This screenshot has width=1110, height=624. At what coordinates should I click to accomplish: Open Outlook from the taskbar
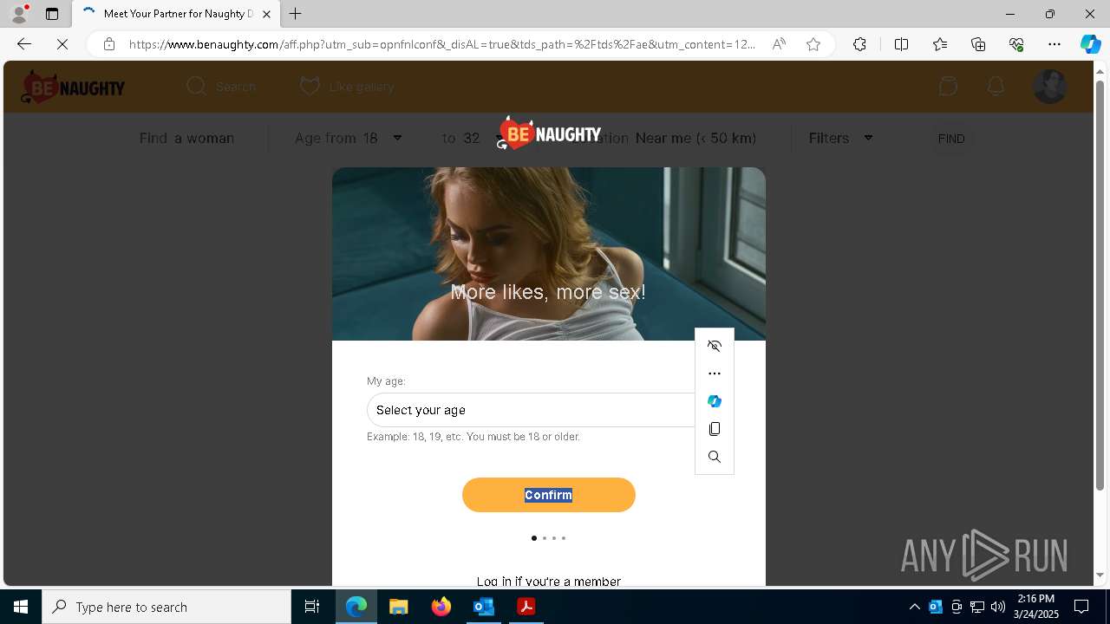pyautogui.click(x=483, y=607)
